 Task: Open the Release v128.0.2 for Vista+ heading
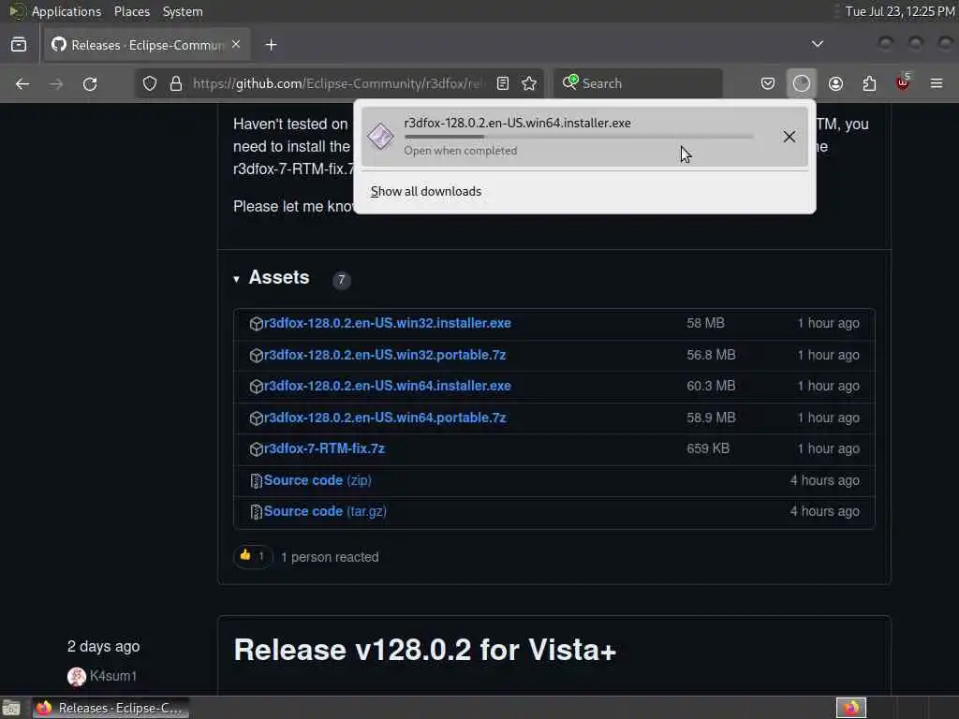tap(425, 650)
